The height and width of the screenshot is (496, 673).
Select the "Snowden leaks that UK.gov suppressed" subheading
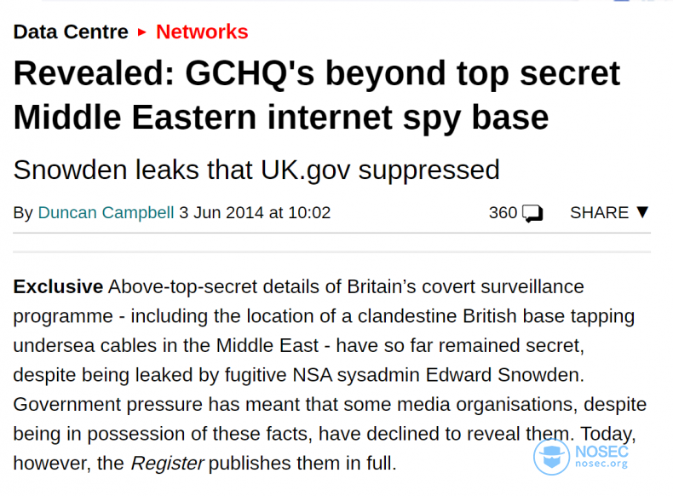256,170
